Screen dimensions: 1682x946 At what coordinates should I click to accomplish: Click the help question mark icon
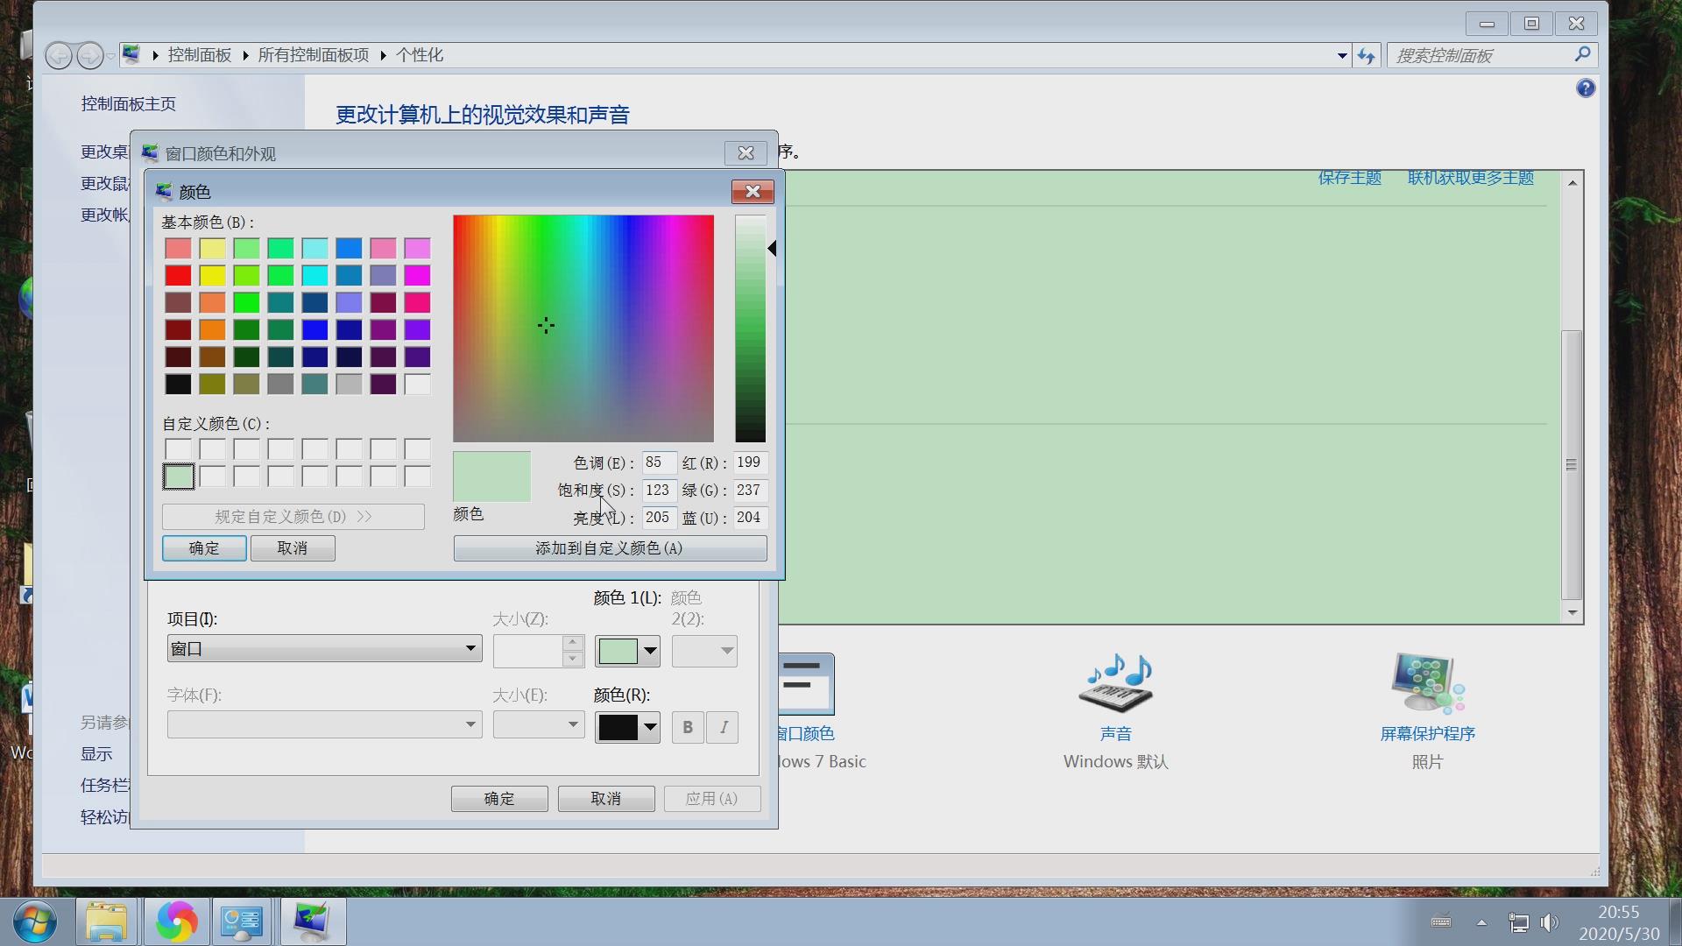click(x=1586, y=88)
